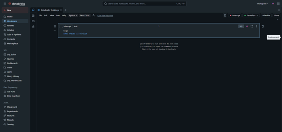The height and width of the screenshot is (132, 282).
Task: Open SQL Editor in sidebar
Action: [x=15, y=55]
